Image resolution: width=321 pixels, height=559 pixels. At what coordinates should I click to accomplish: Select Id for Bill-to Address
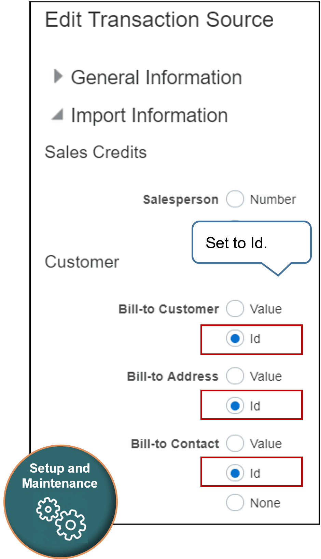(x=235, y=406)
